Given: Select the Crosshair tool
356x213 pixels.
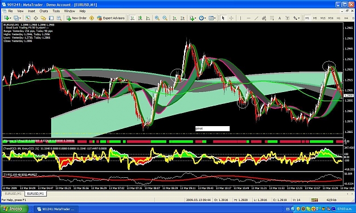Looking at the screenshot, I should (x=231, y=18).
